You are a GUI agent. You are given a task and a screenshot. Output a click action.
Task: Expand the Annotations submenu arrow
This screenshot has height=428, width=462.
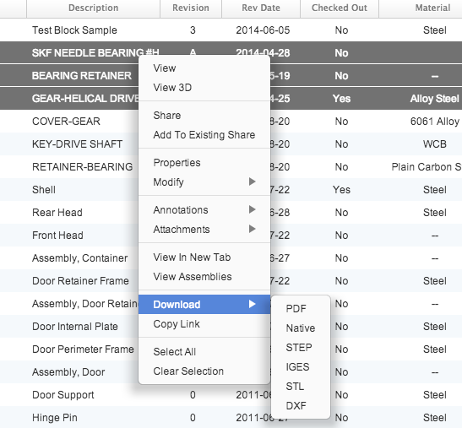(x=252, y=209)
